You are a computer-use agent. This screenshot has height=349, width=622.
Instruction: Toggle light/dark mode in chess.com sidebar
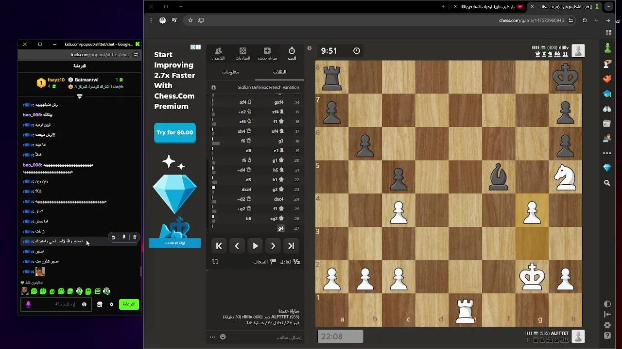click(607, 304)
